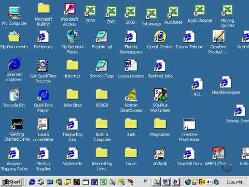Launch SQLPlus Worksheet

coord(160,95)
